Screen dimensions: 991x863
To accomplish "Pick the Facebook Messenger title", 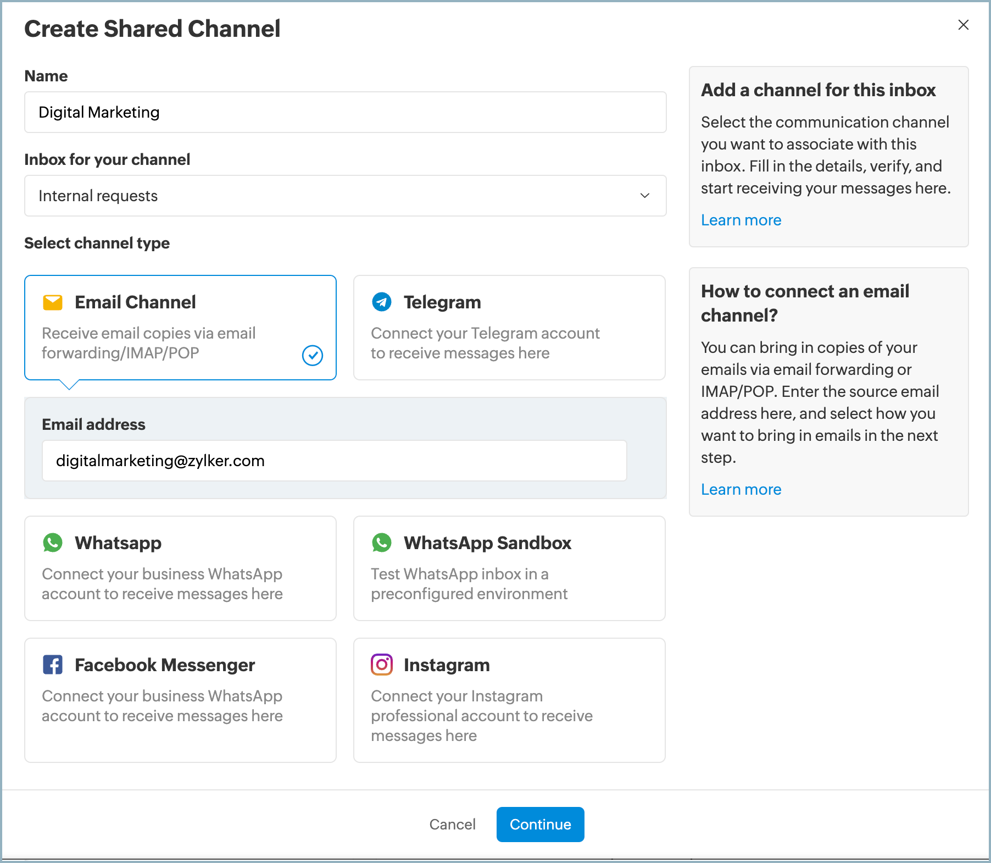I will 165,665.
